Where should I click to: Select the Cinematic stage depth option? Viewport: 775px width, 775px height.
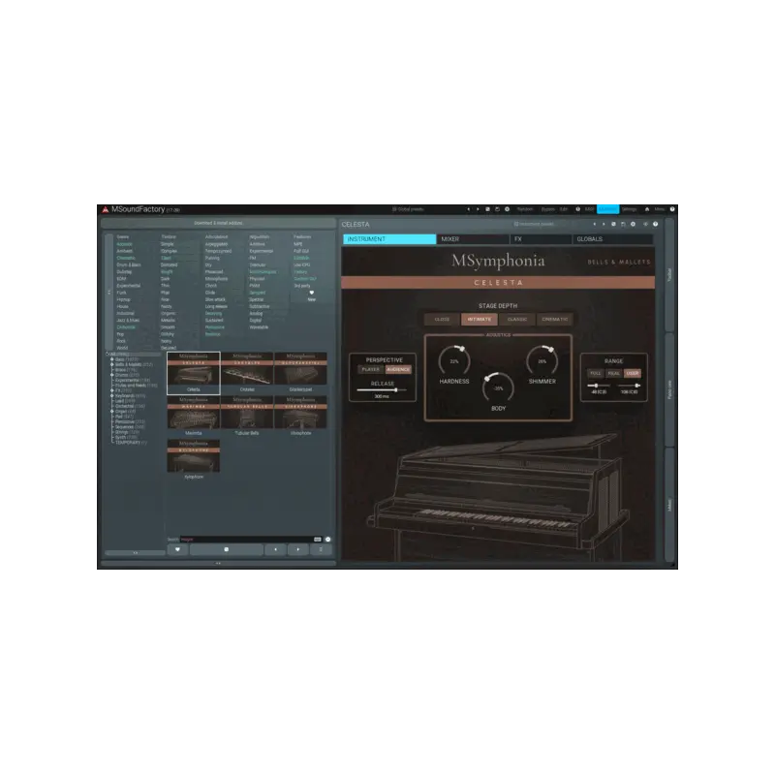click(554, 320)
